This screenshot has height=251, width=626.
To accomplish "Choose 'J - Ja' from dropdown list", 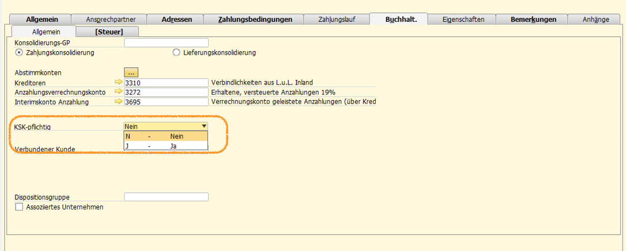I will pos(166,146).
